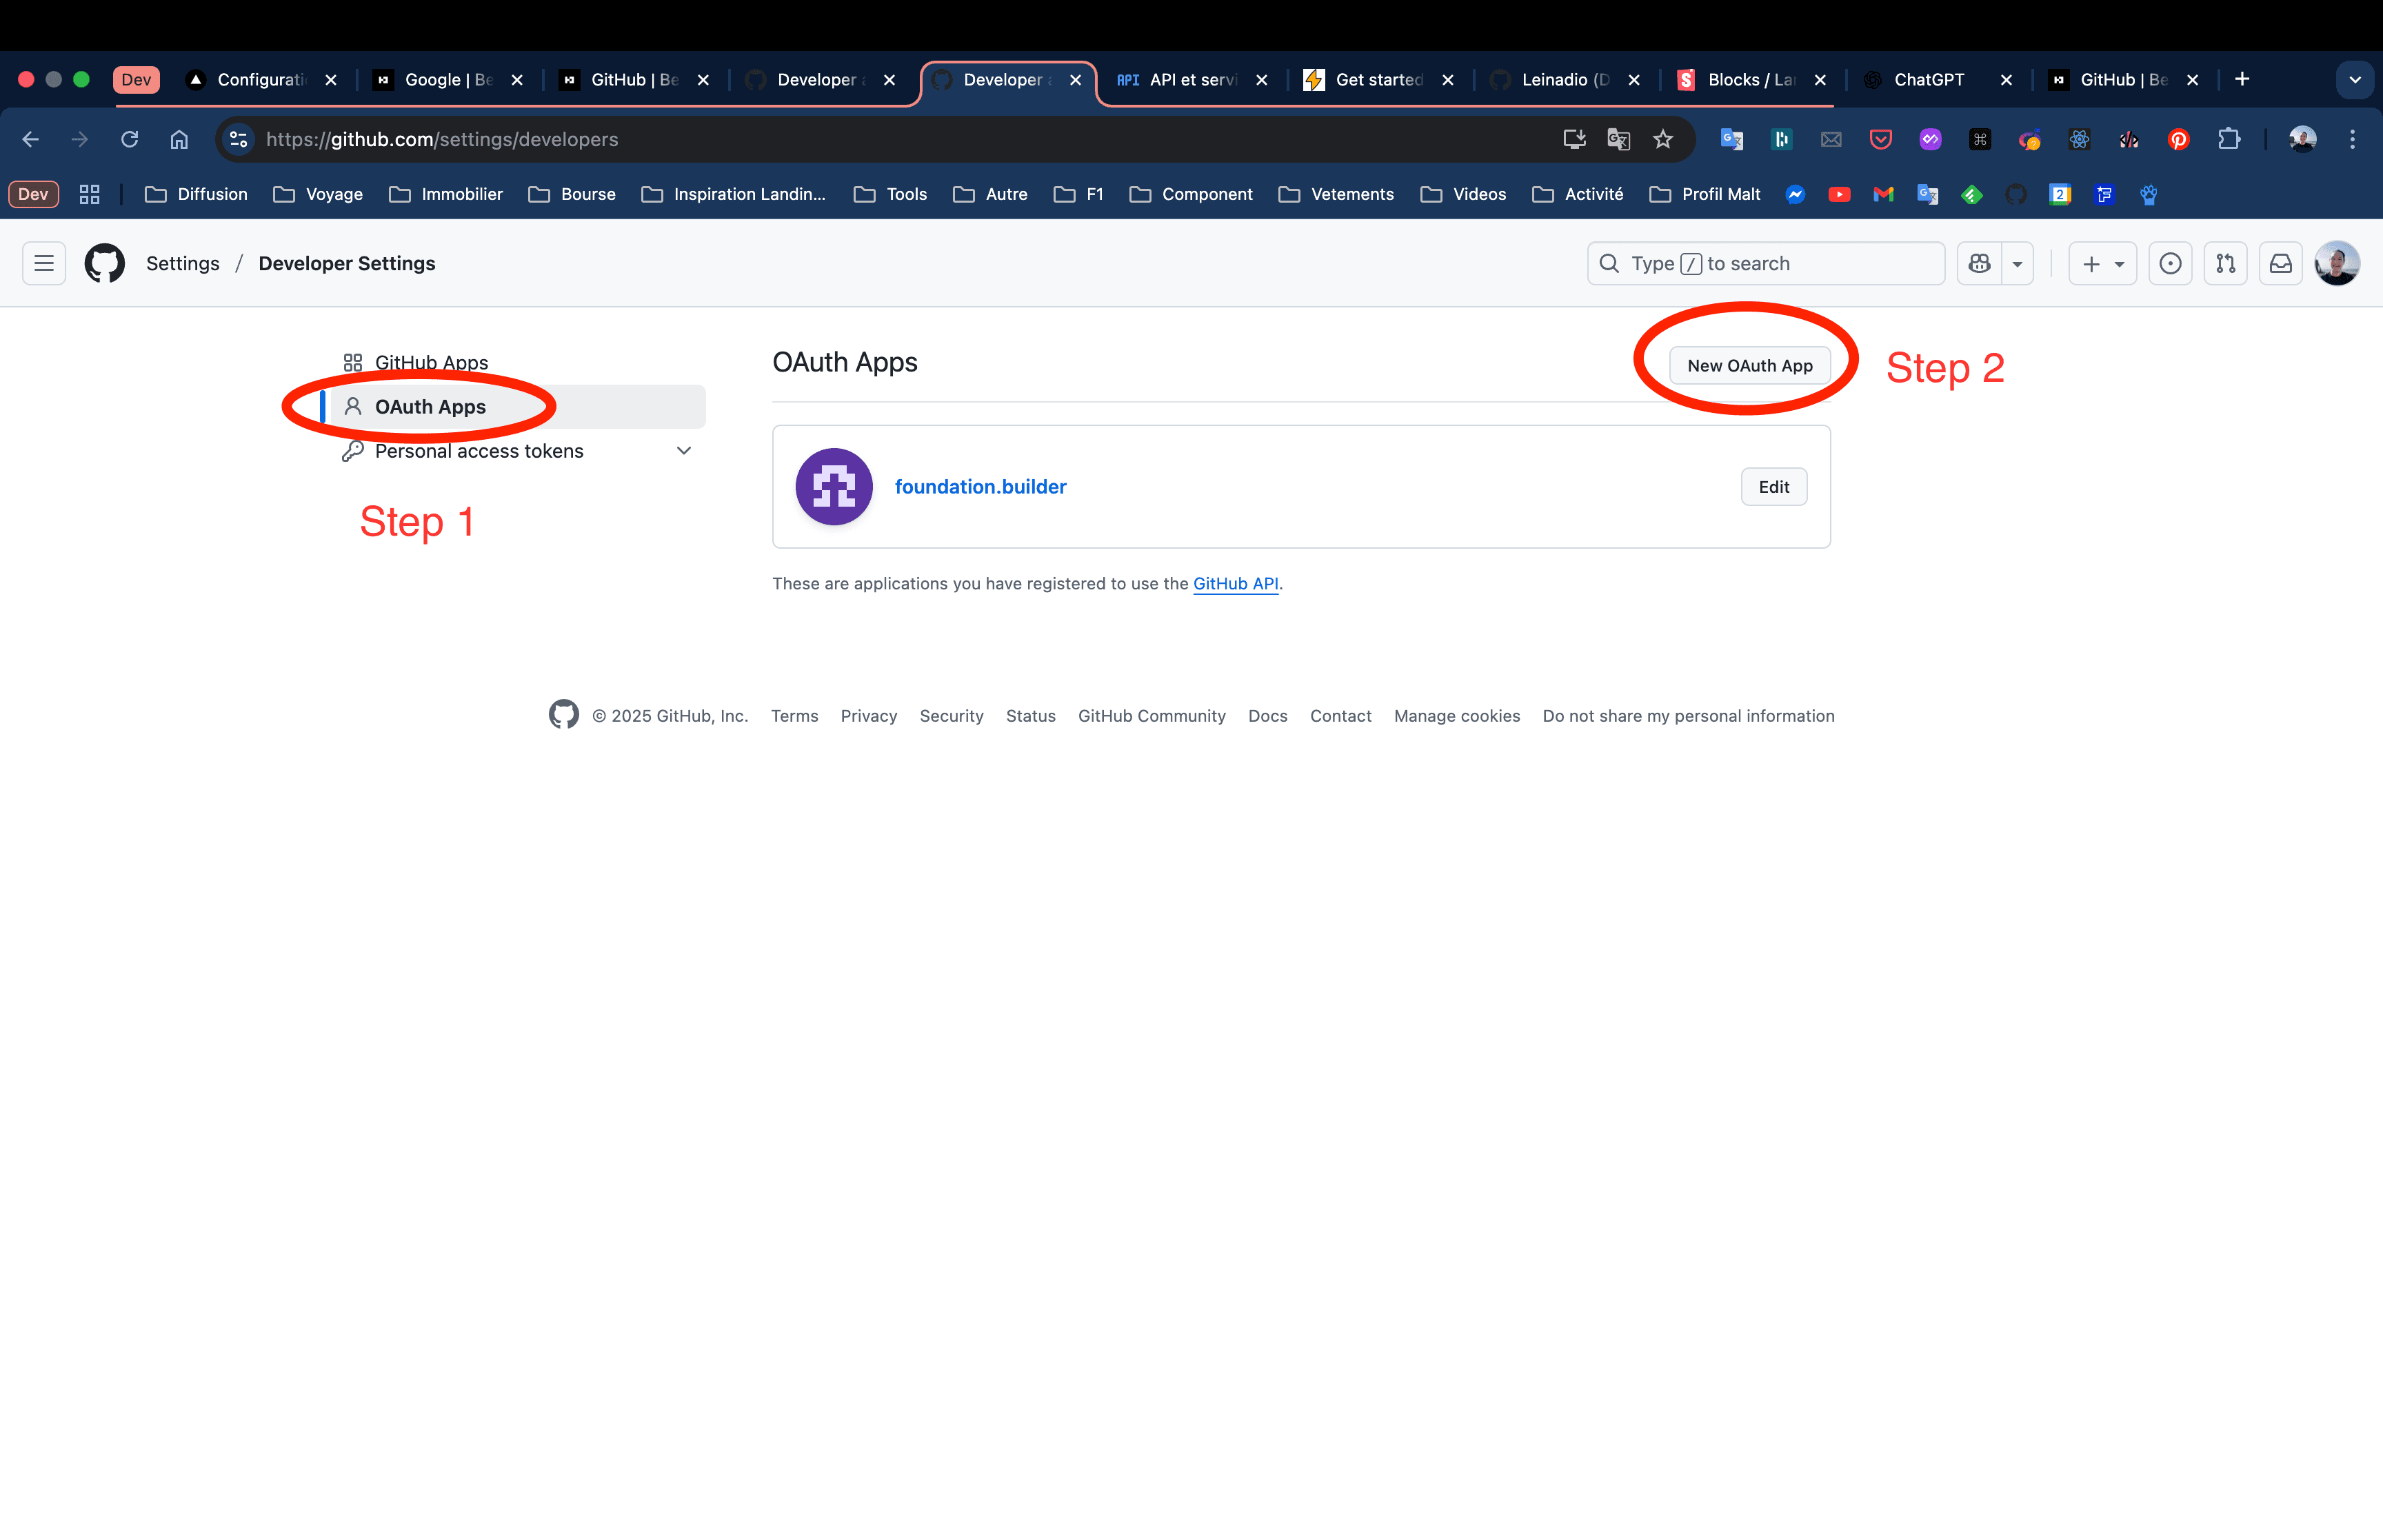Expand Personal access tokens chevron
The height and width of the screenshot is (1540, 2383).
[684, 451]
